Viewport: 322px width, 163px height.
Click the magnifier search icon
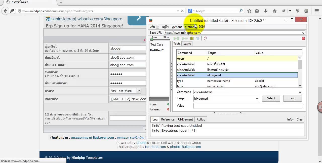[241, 11]
